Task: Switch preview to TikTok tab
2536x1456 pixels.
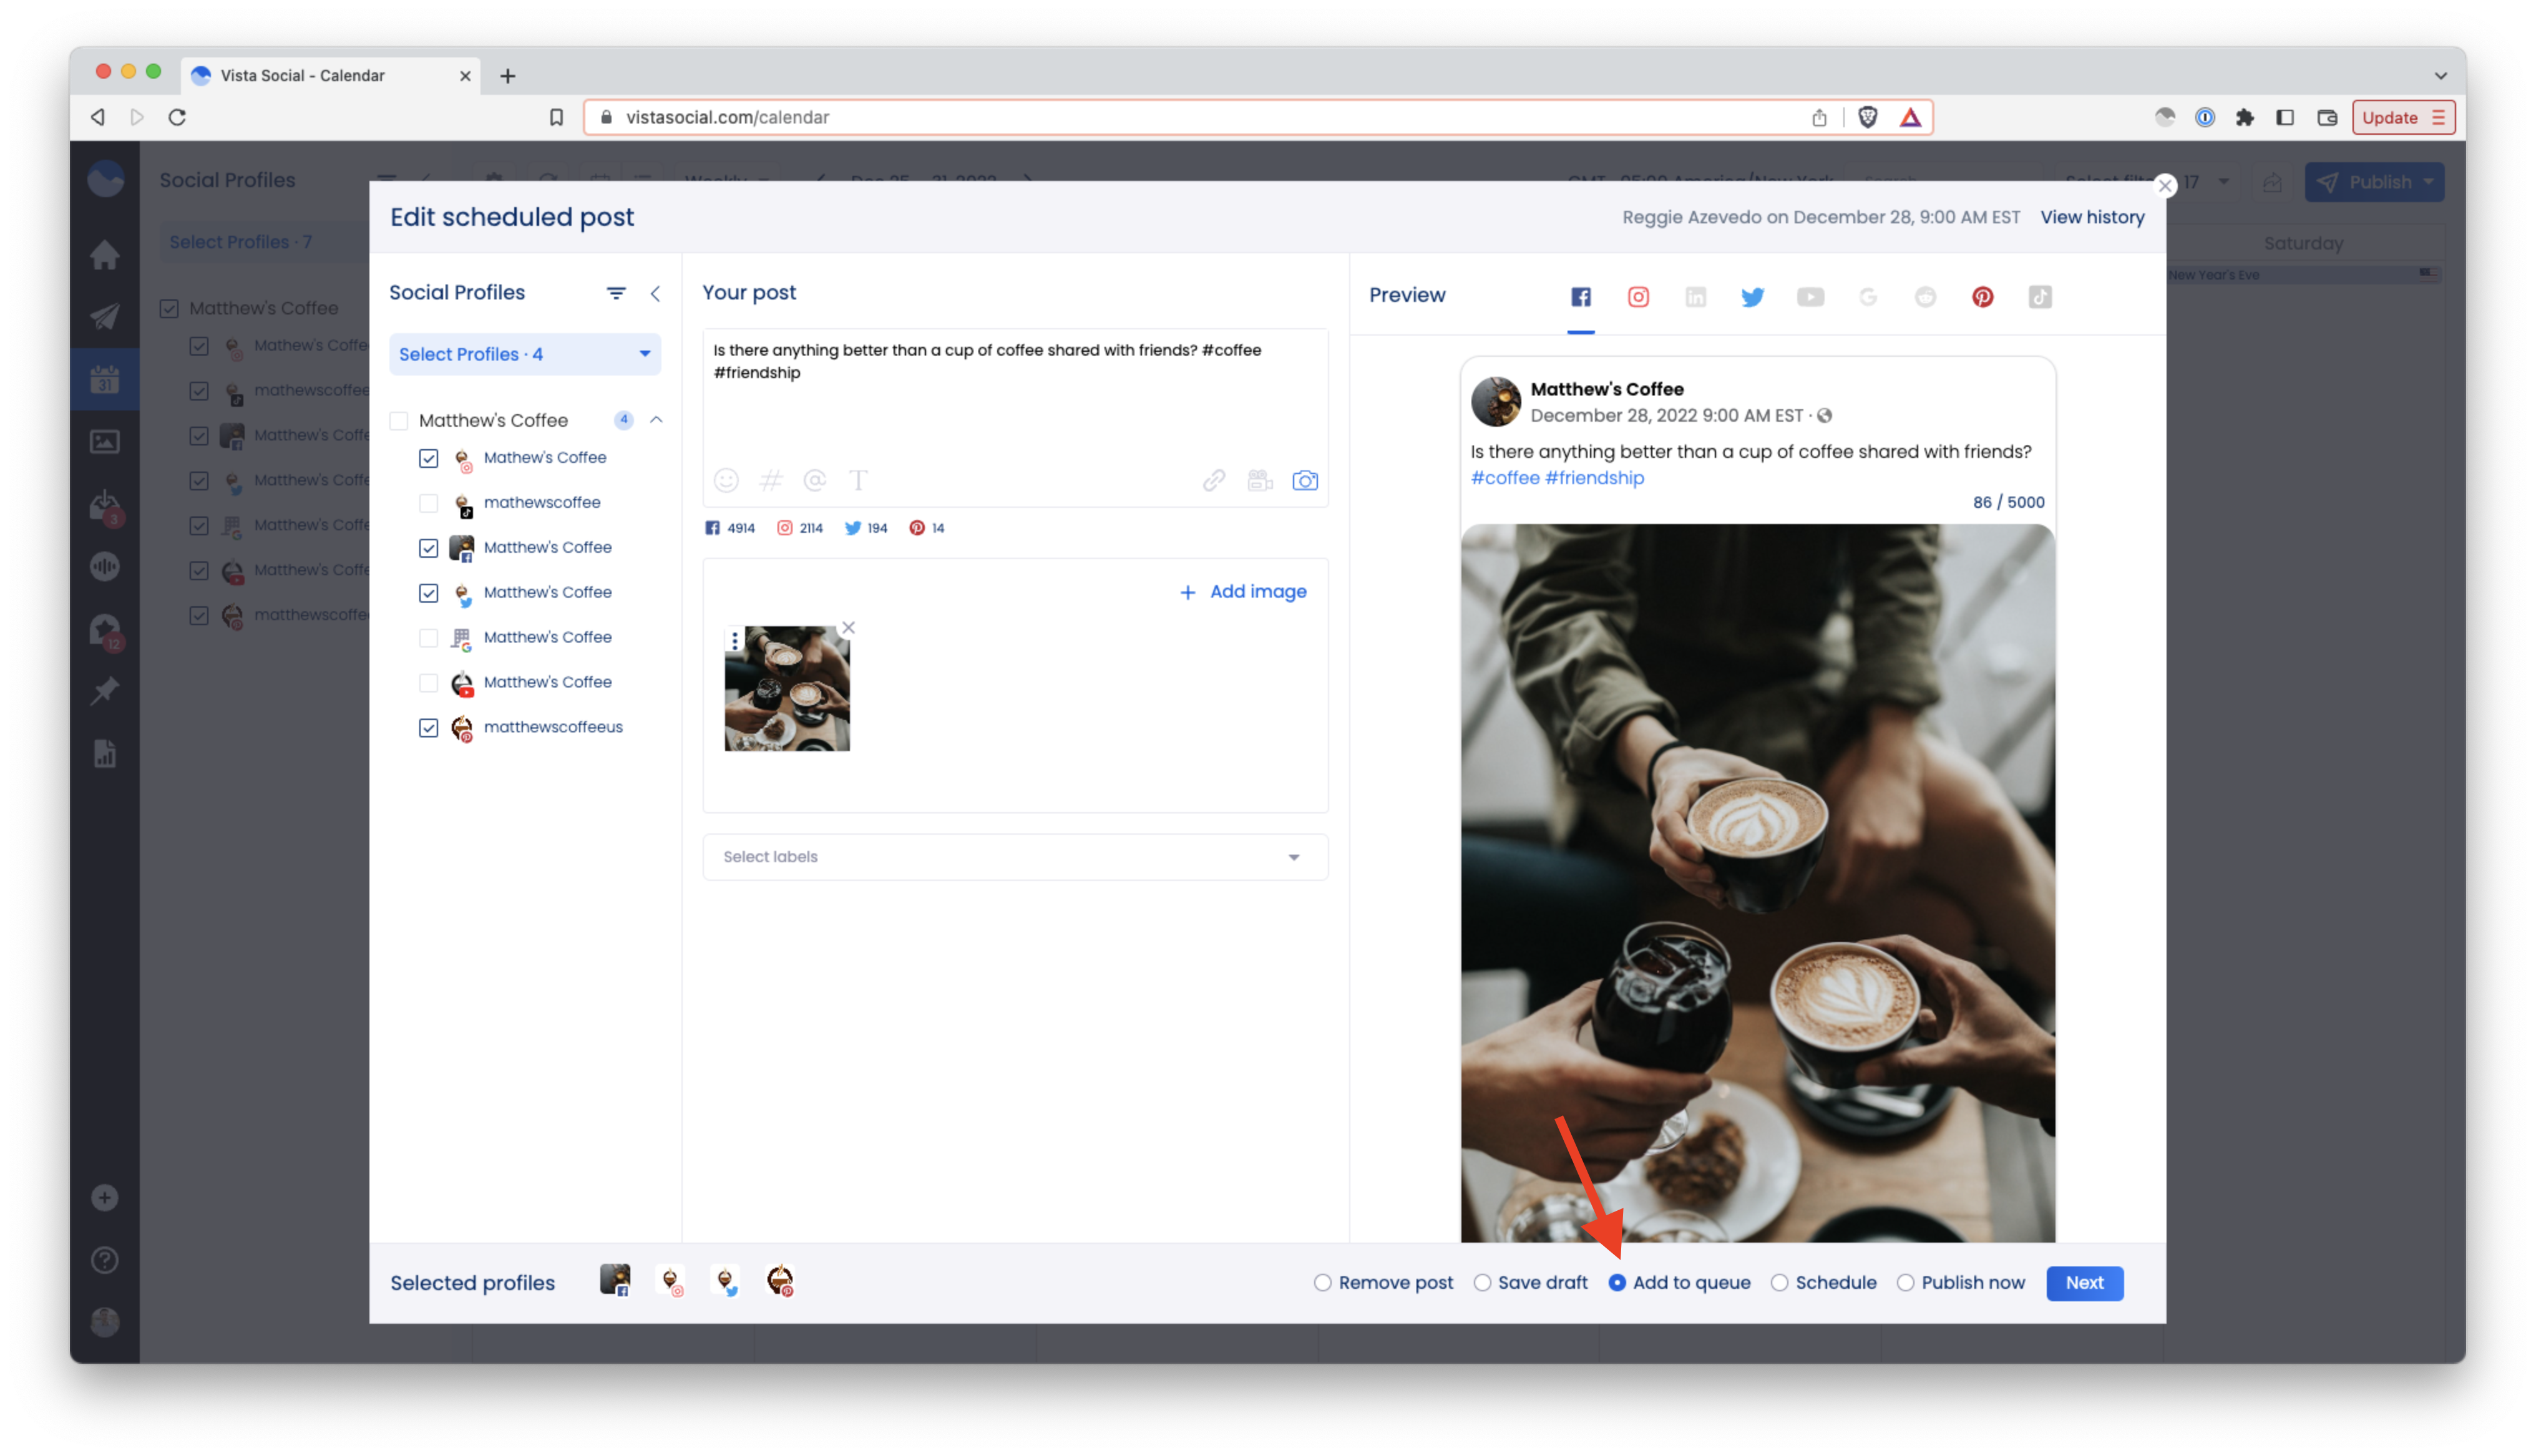Action: [x=2040, y=297]
